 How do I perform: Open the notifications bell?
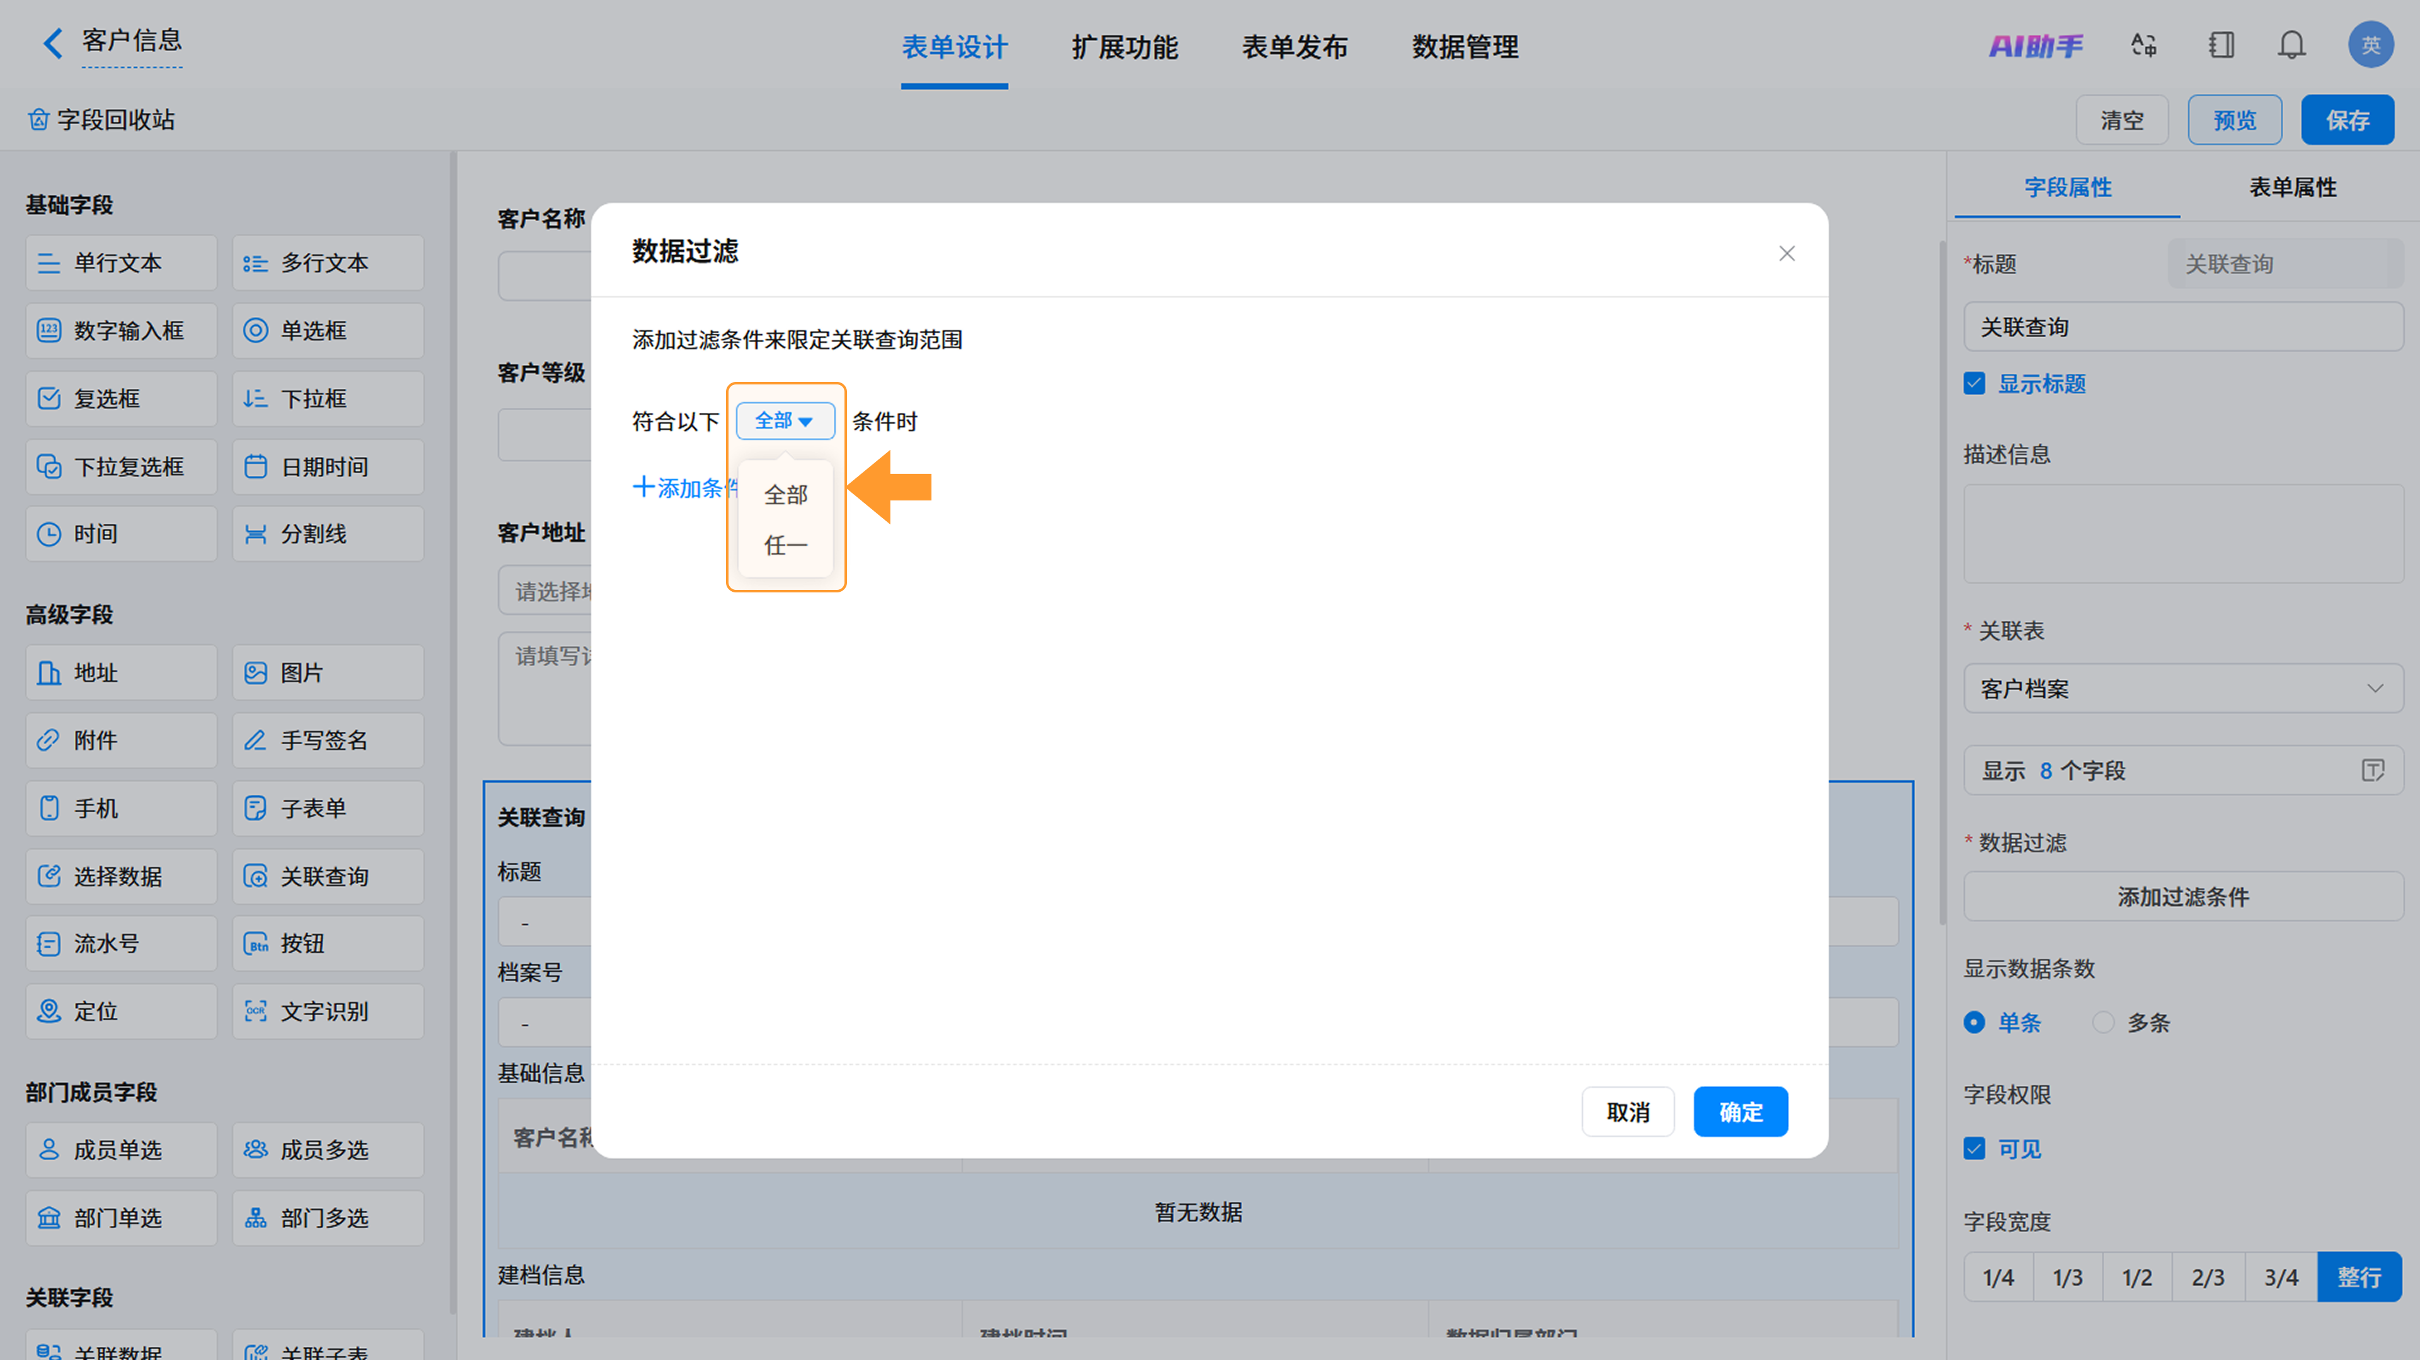[2292, 45]
